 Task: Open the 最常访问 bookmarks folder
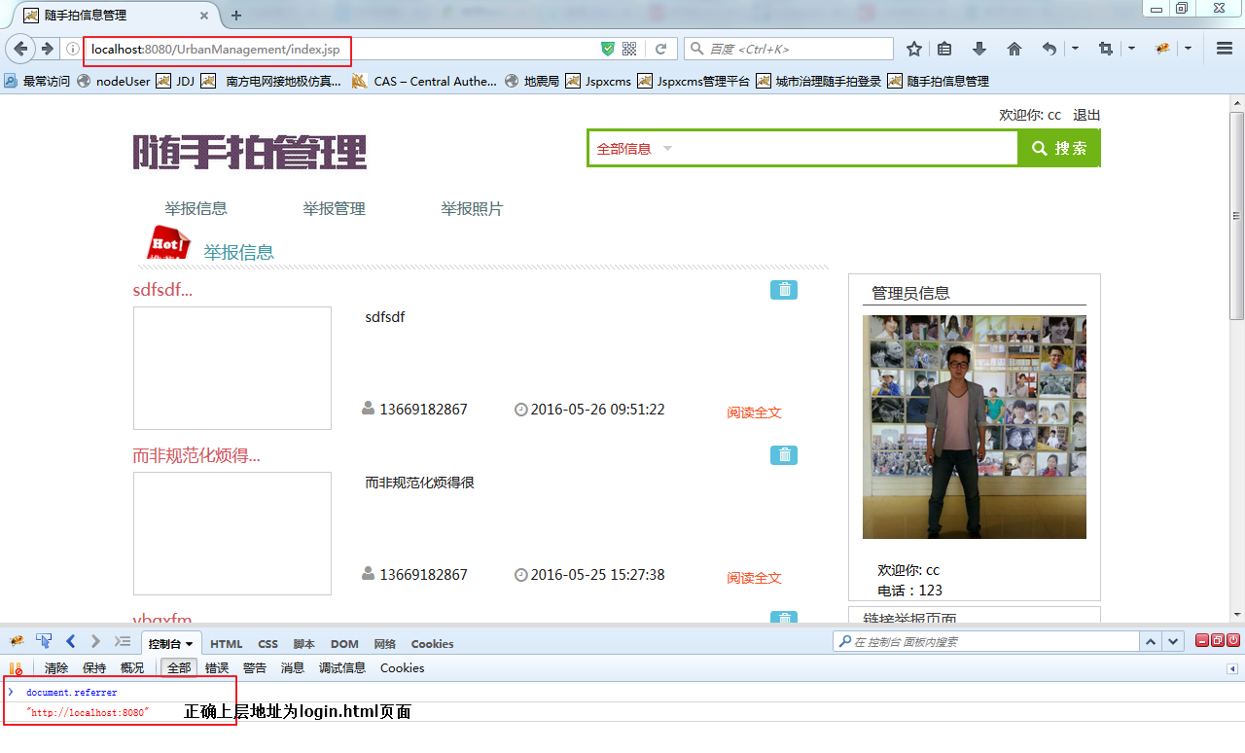coord(37,82)
